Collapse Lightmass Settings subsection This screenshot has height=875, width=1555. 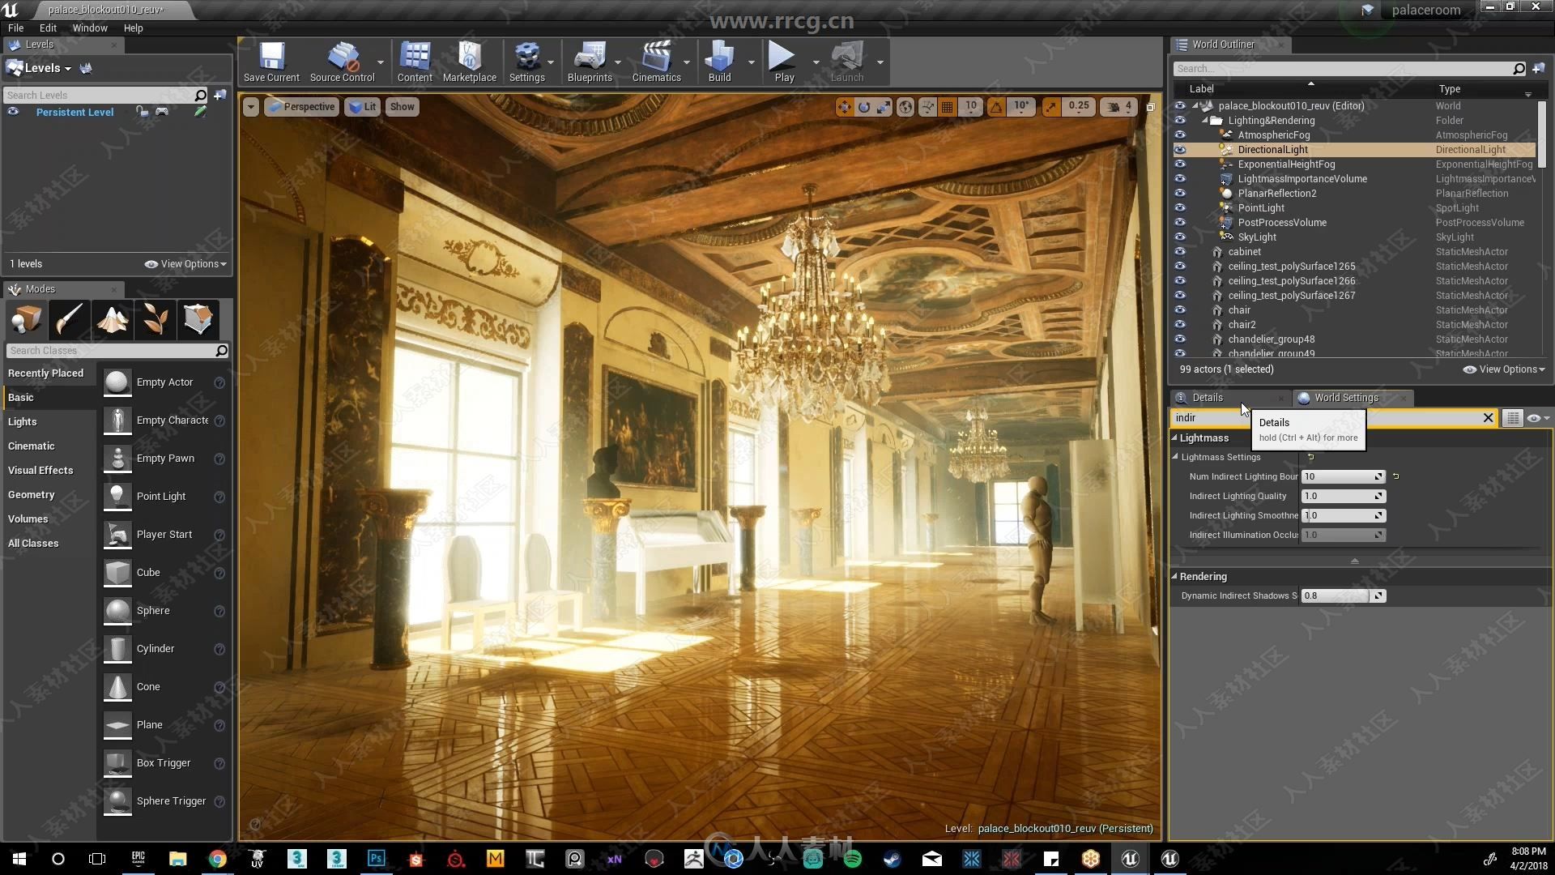(x=1176, y=457)
